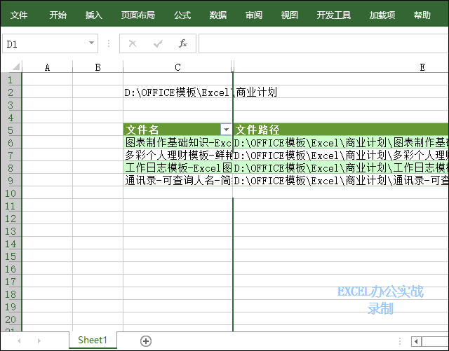Image resolution: width=449 pixels, height=351 pixels.
Task: Click the file path cell for 通讯录-可查
Action: click(341, 180)
